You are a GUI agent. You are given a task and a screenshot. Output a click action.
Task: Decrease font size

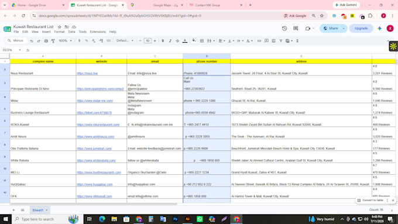140,40
